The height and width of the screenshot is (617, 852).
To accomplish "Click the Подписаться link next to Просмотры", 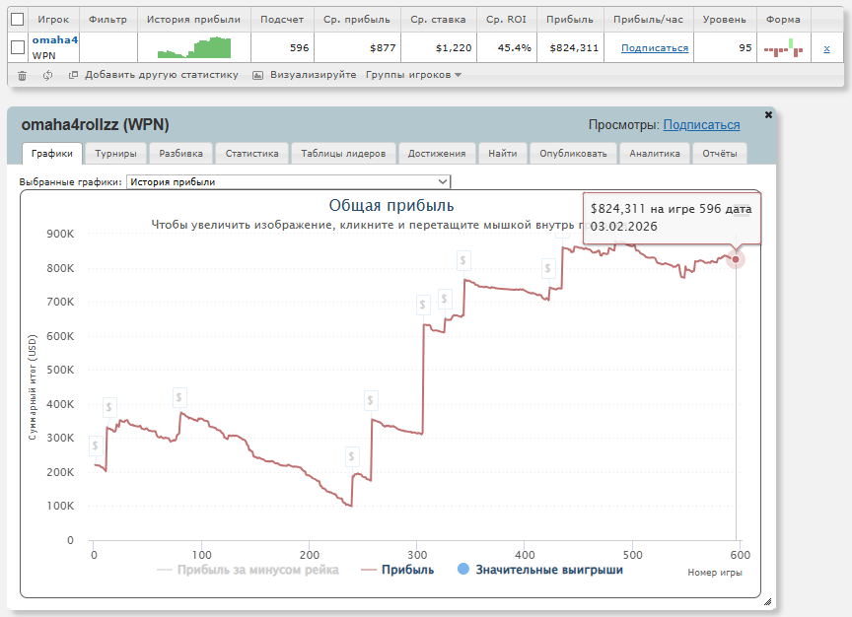I will [701, 124].
